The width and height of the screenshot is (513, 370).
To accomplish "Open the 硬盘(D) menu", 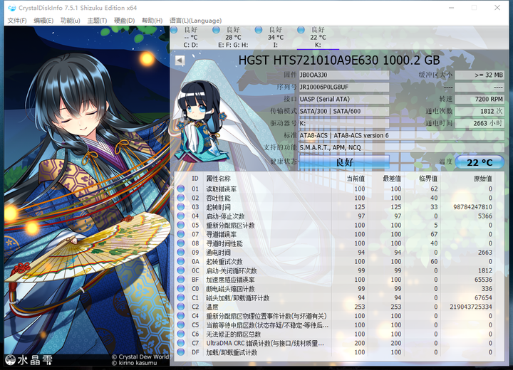I will click(x=124, y=21).
